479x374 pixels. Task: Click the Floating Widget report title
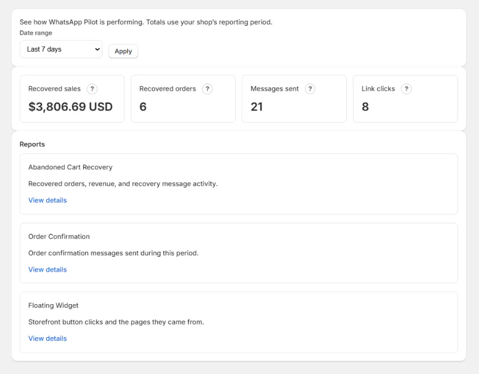coord(53,305)
